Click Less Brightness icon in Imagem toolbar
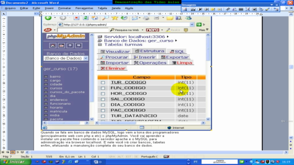294x165 pixels. coord(220,9)
